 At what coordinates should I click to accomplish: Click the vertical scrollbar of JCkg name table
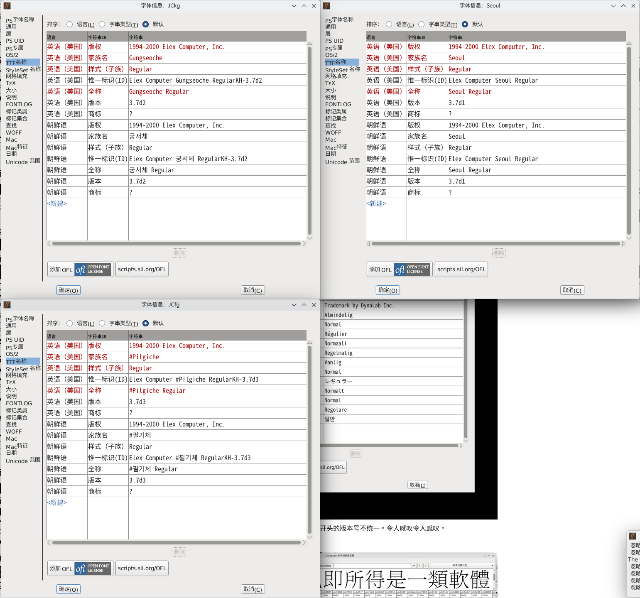(309, 141)
